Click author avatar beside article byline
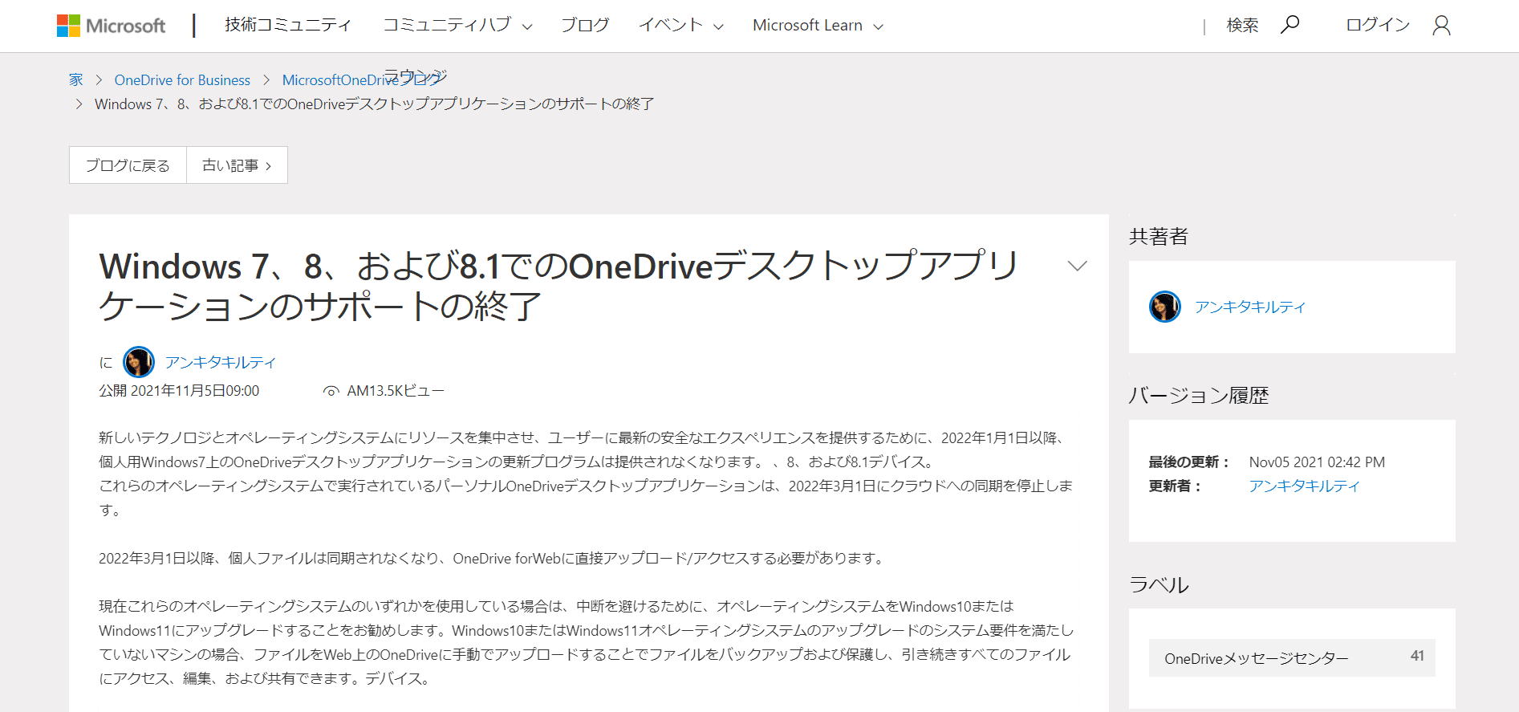The height and width of the screenshot is (712, 1519). 139,362
